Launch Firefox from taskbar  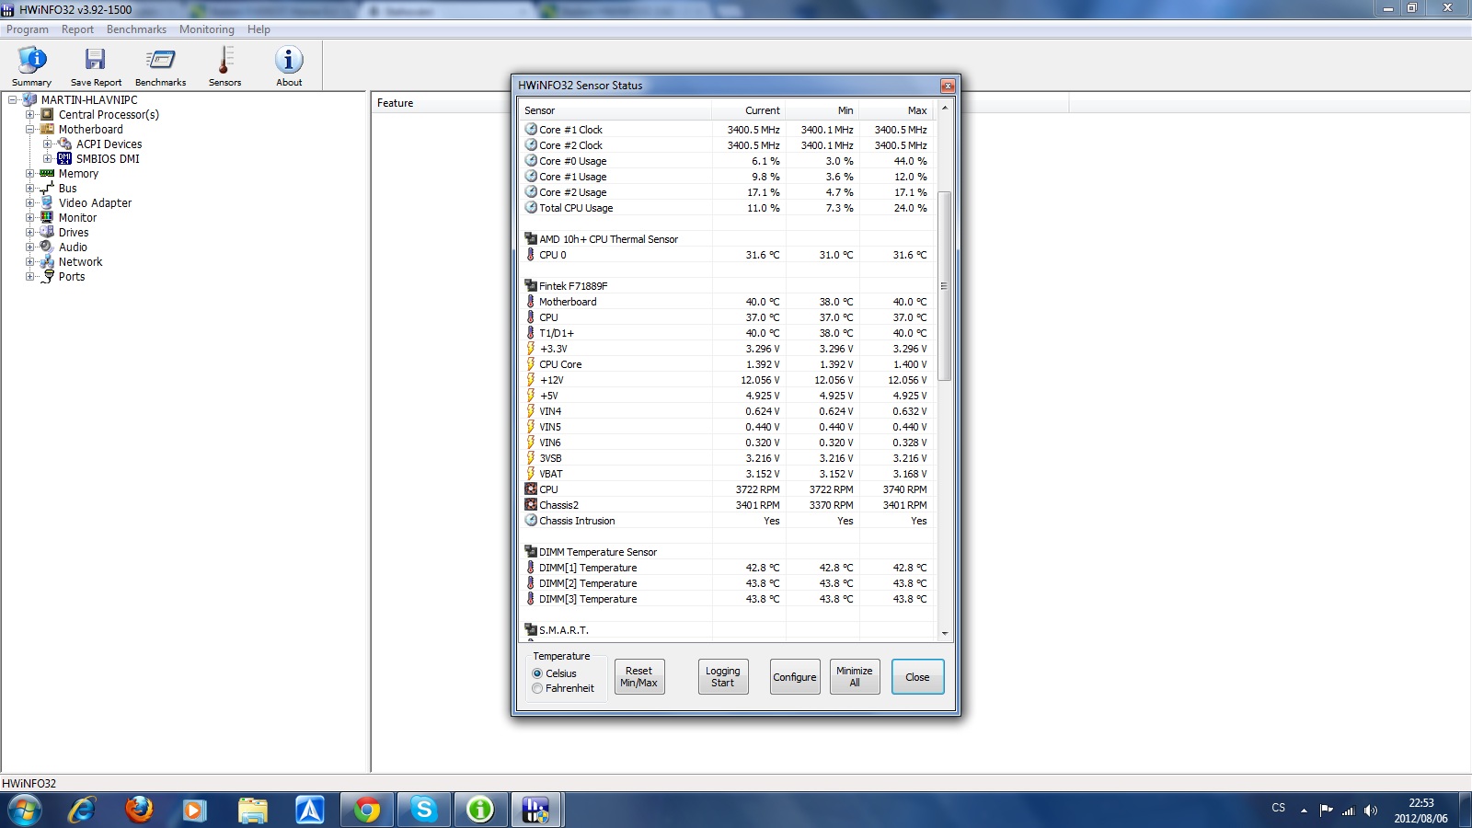point(139,810)
